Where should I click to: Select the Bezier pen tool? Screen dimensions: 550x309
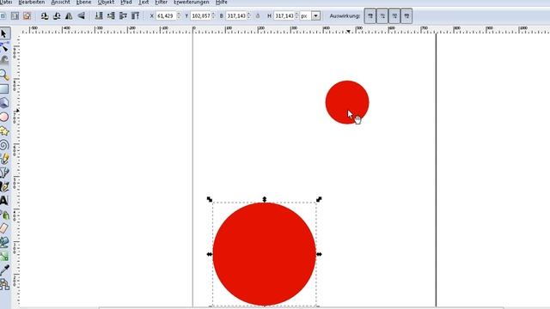coord(4,173)
